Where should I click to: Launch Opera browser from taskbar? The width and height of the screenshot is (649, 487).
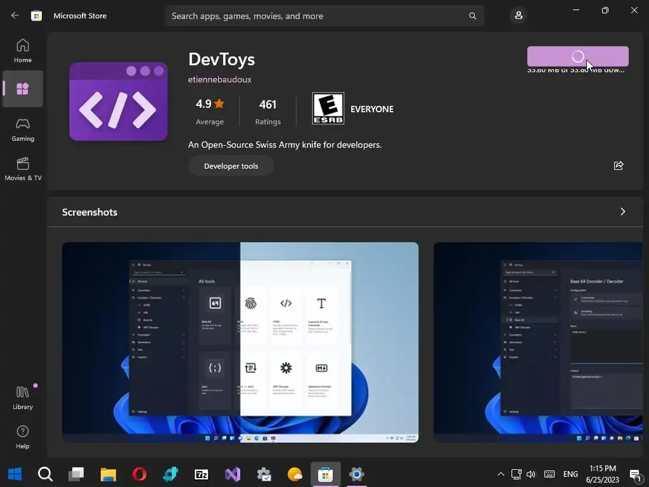point(139,474)
